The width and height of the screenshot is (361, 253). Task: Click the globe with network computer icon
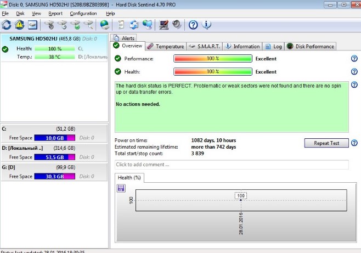pyautogui.click(x=148, y=25)
